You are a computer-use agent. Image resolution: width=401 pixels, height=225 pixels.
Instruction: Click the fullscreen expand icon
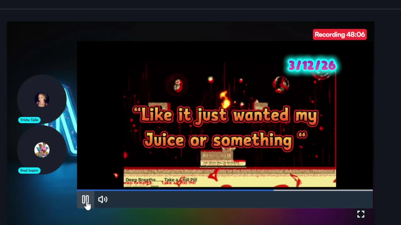(x=361, y=214)
